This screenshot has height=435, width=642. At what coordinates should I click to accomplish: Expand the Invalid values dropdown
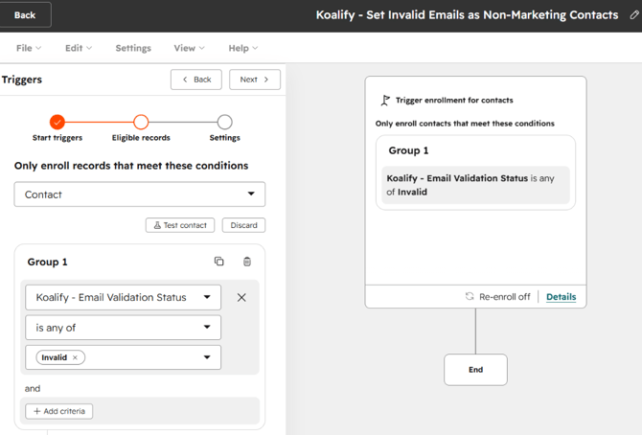point(124,357)
